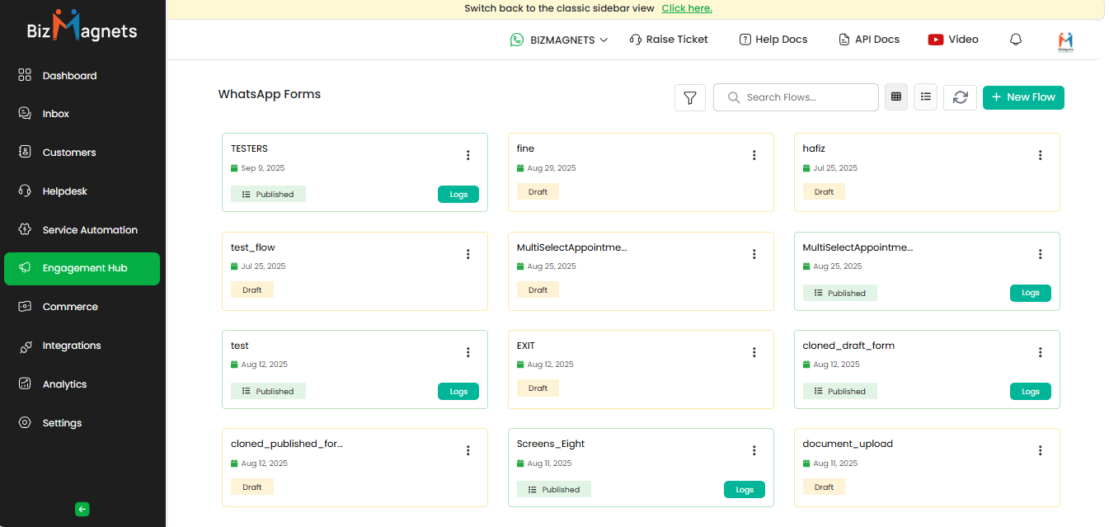Open the notifications bell
The image size is (1109, 527).
[1016, 40]
